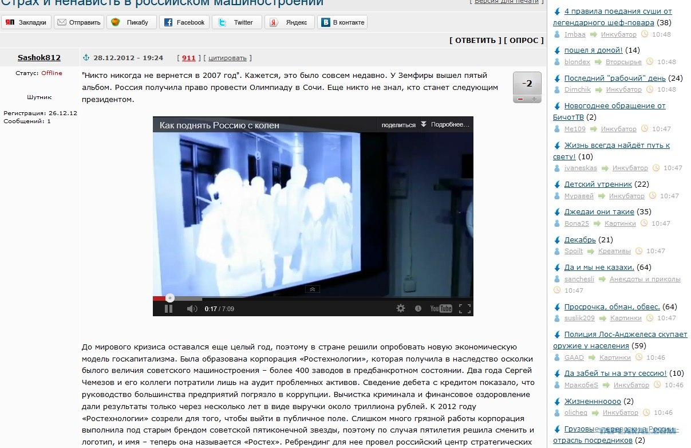Open post rating number 911

[x=189, y=58]
